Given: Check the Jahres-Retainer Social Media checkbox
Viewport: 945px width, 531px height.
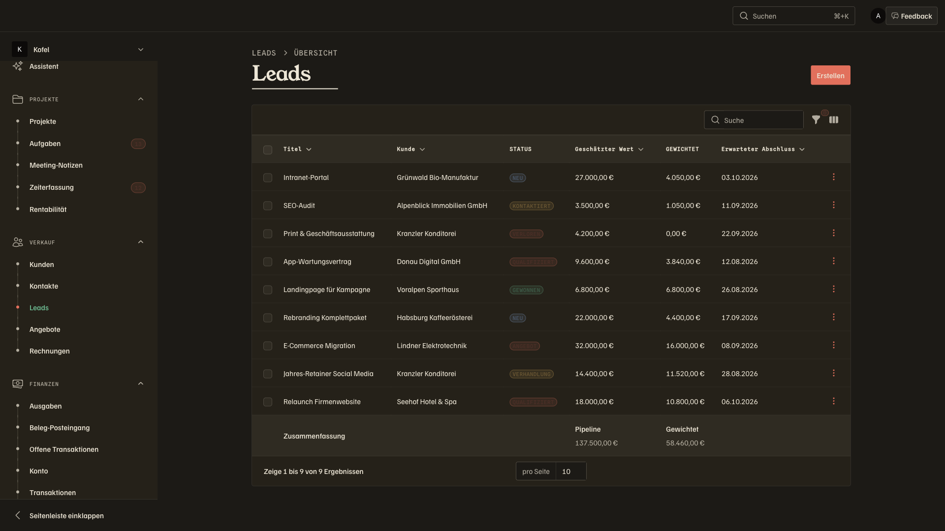Looking at the screenshot, I should coord(268,374).
